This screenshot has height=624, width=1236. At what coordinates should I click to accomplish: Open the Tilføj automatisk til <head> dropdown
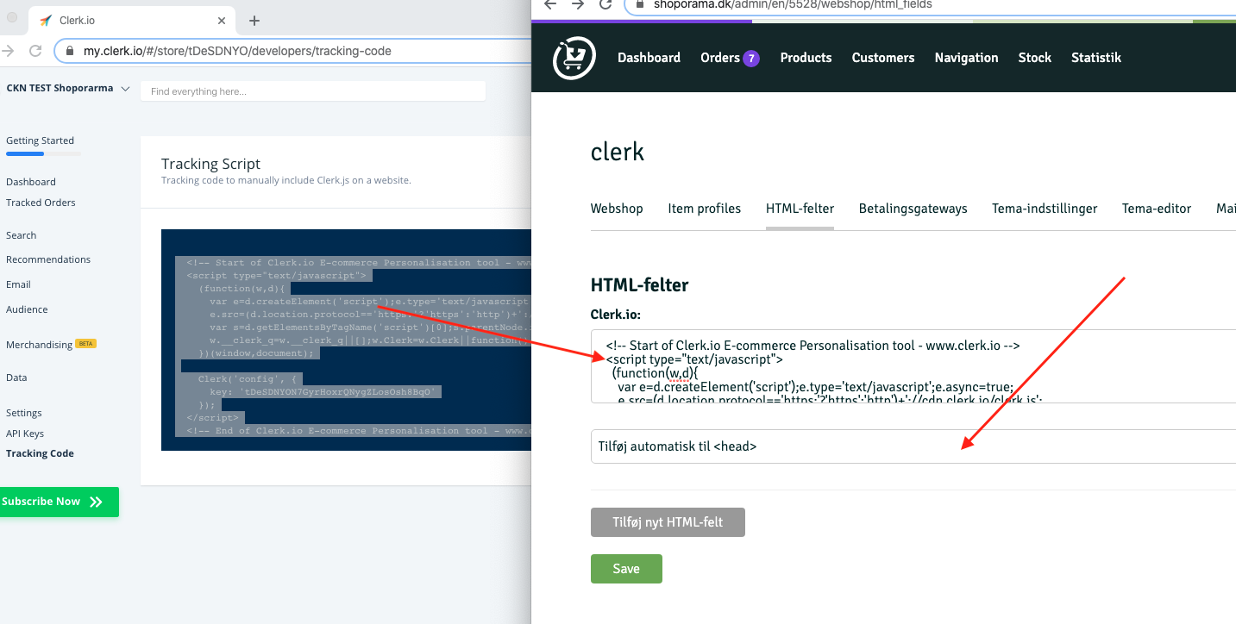(x=913, y=446)
